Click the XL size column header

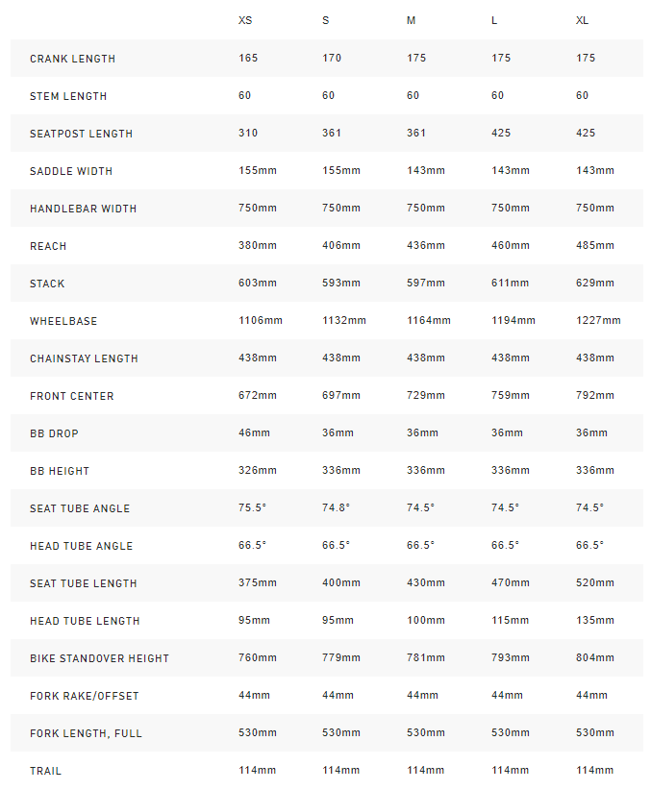coord(583,20)
